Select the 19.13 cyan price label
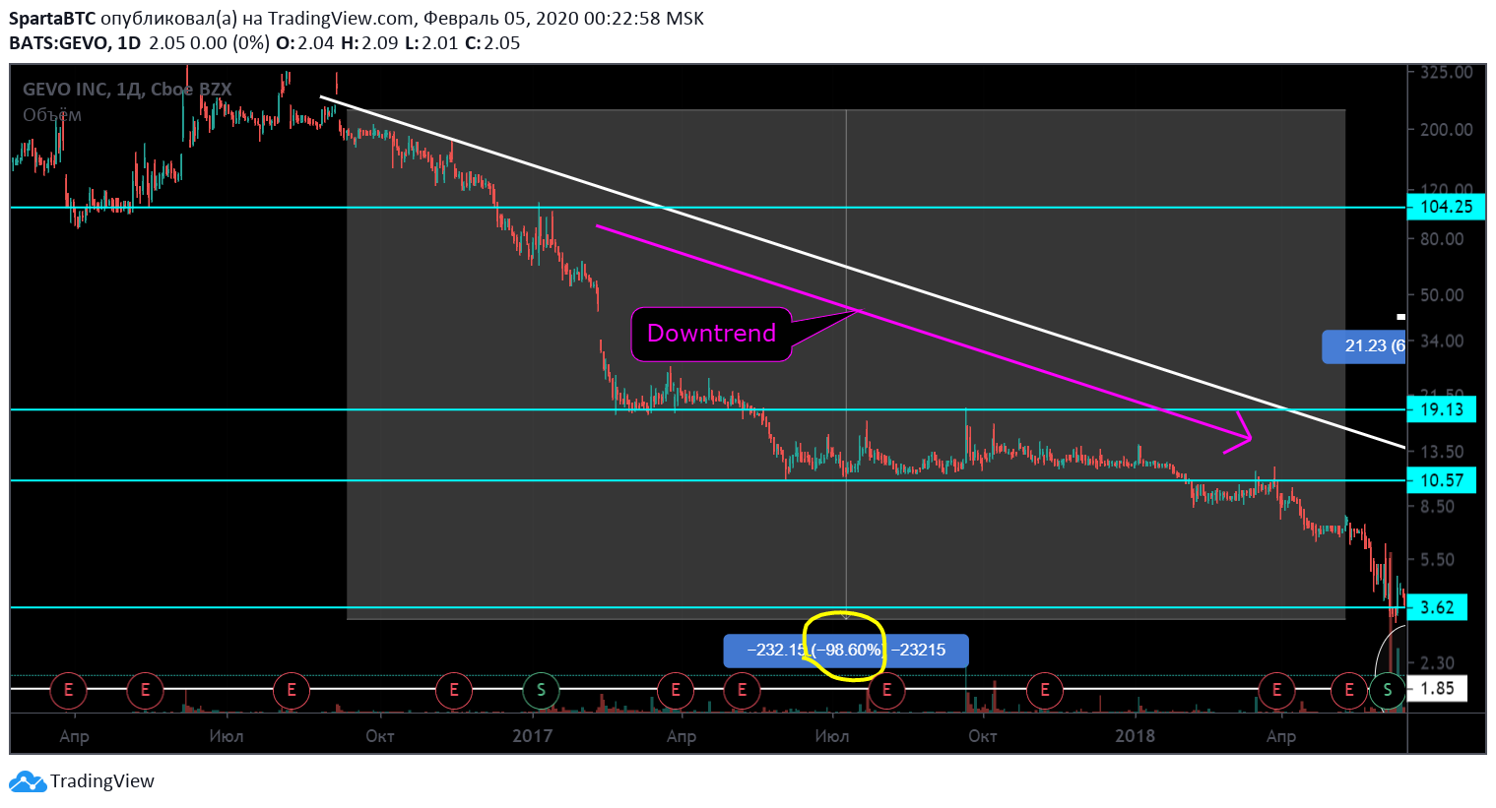 [1442, 409]
